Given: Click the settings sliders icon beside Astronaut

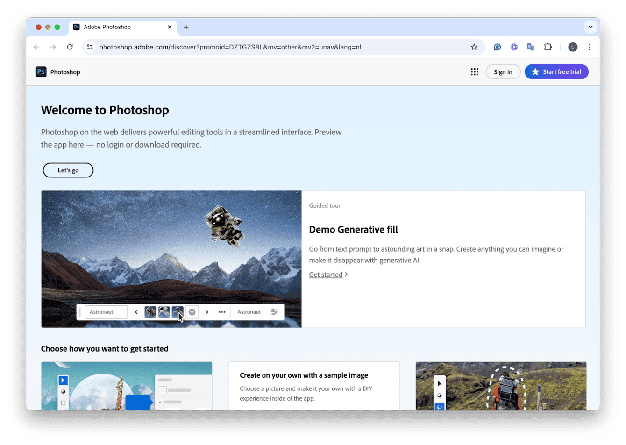Looking at the screenshot, I should coord(274,311).
